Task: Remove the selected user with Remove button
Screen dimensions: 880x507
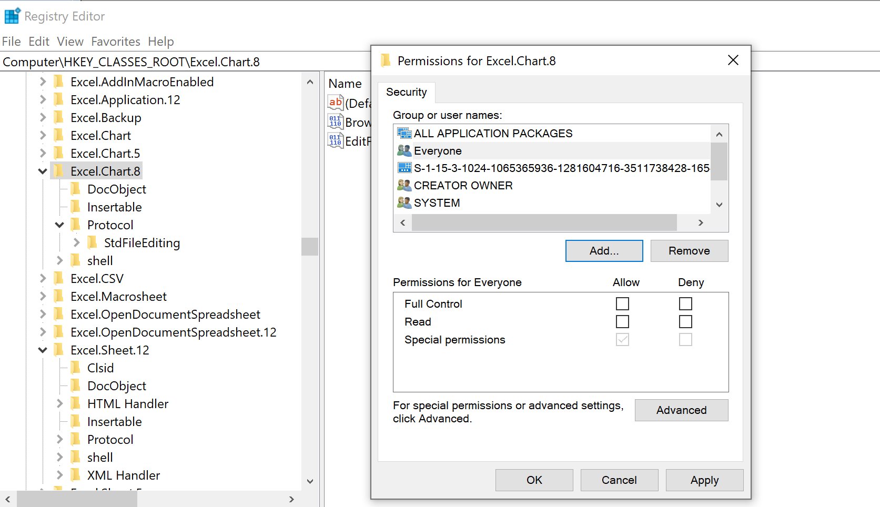Action: click(690, 251)
